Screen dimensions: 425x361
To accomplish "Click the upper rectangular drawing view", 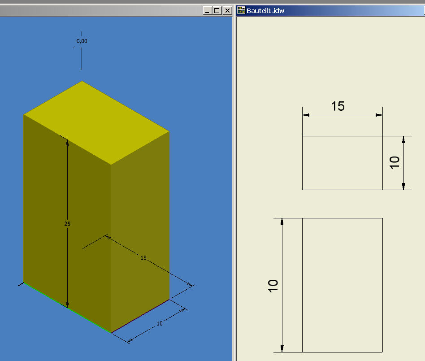I will 343,163.
